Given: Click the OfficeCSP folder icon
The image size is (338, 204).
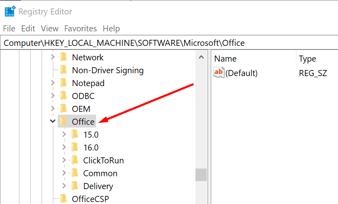Looking at the screenshot, I should 63,199.
